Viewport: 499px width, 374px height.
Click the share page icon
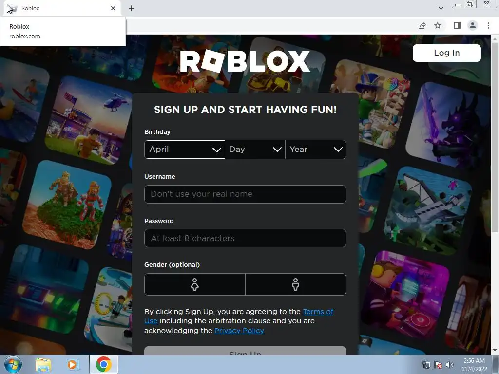click(x=422, y=25)
